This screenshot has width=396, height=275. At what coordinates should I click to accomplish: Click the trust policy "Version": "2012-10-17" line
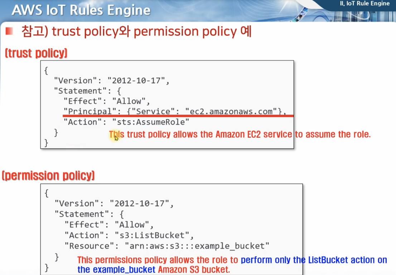(112, 81)
